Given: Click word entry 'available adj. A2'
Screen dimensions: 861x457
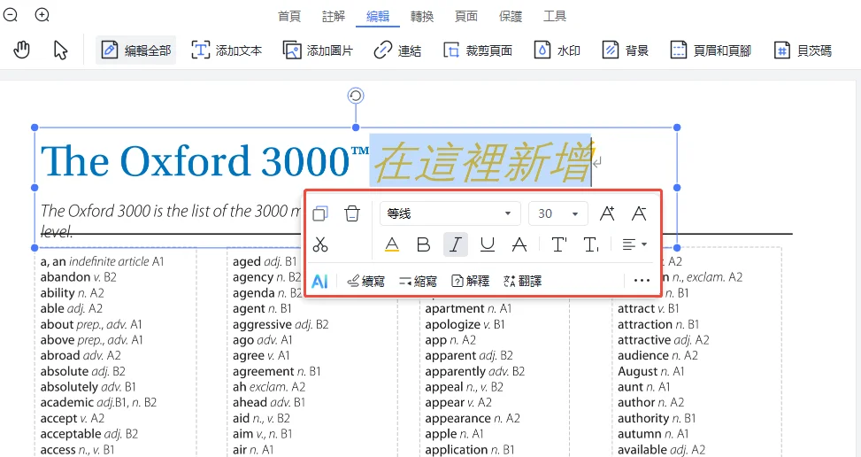Looking at the screenshot, I should tap(662, 449).
